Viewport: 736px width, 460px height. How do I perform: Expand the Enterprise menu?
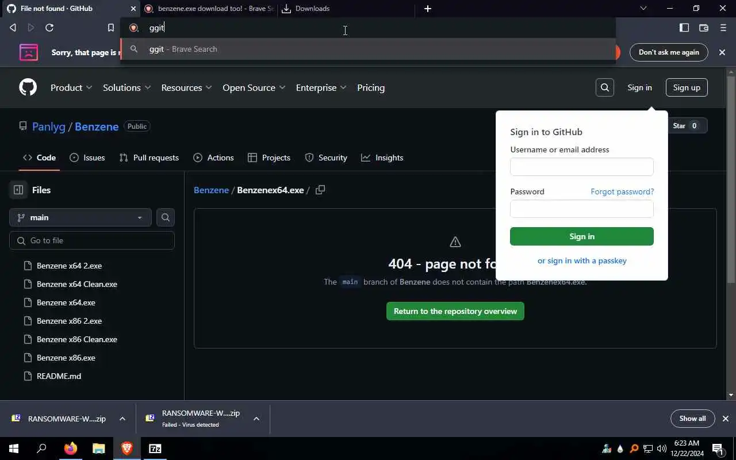pyautogui.click(x=321, y=87)
